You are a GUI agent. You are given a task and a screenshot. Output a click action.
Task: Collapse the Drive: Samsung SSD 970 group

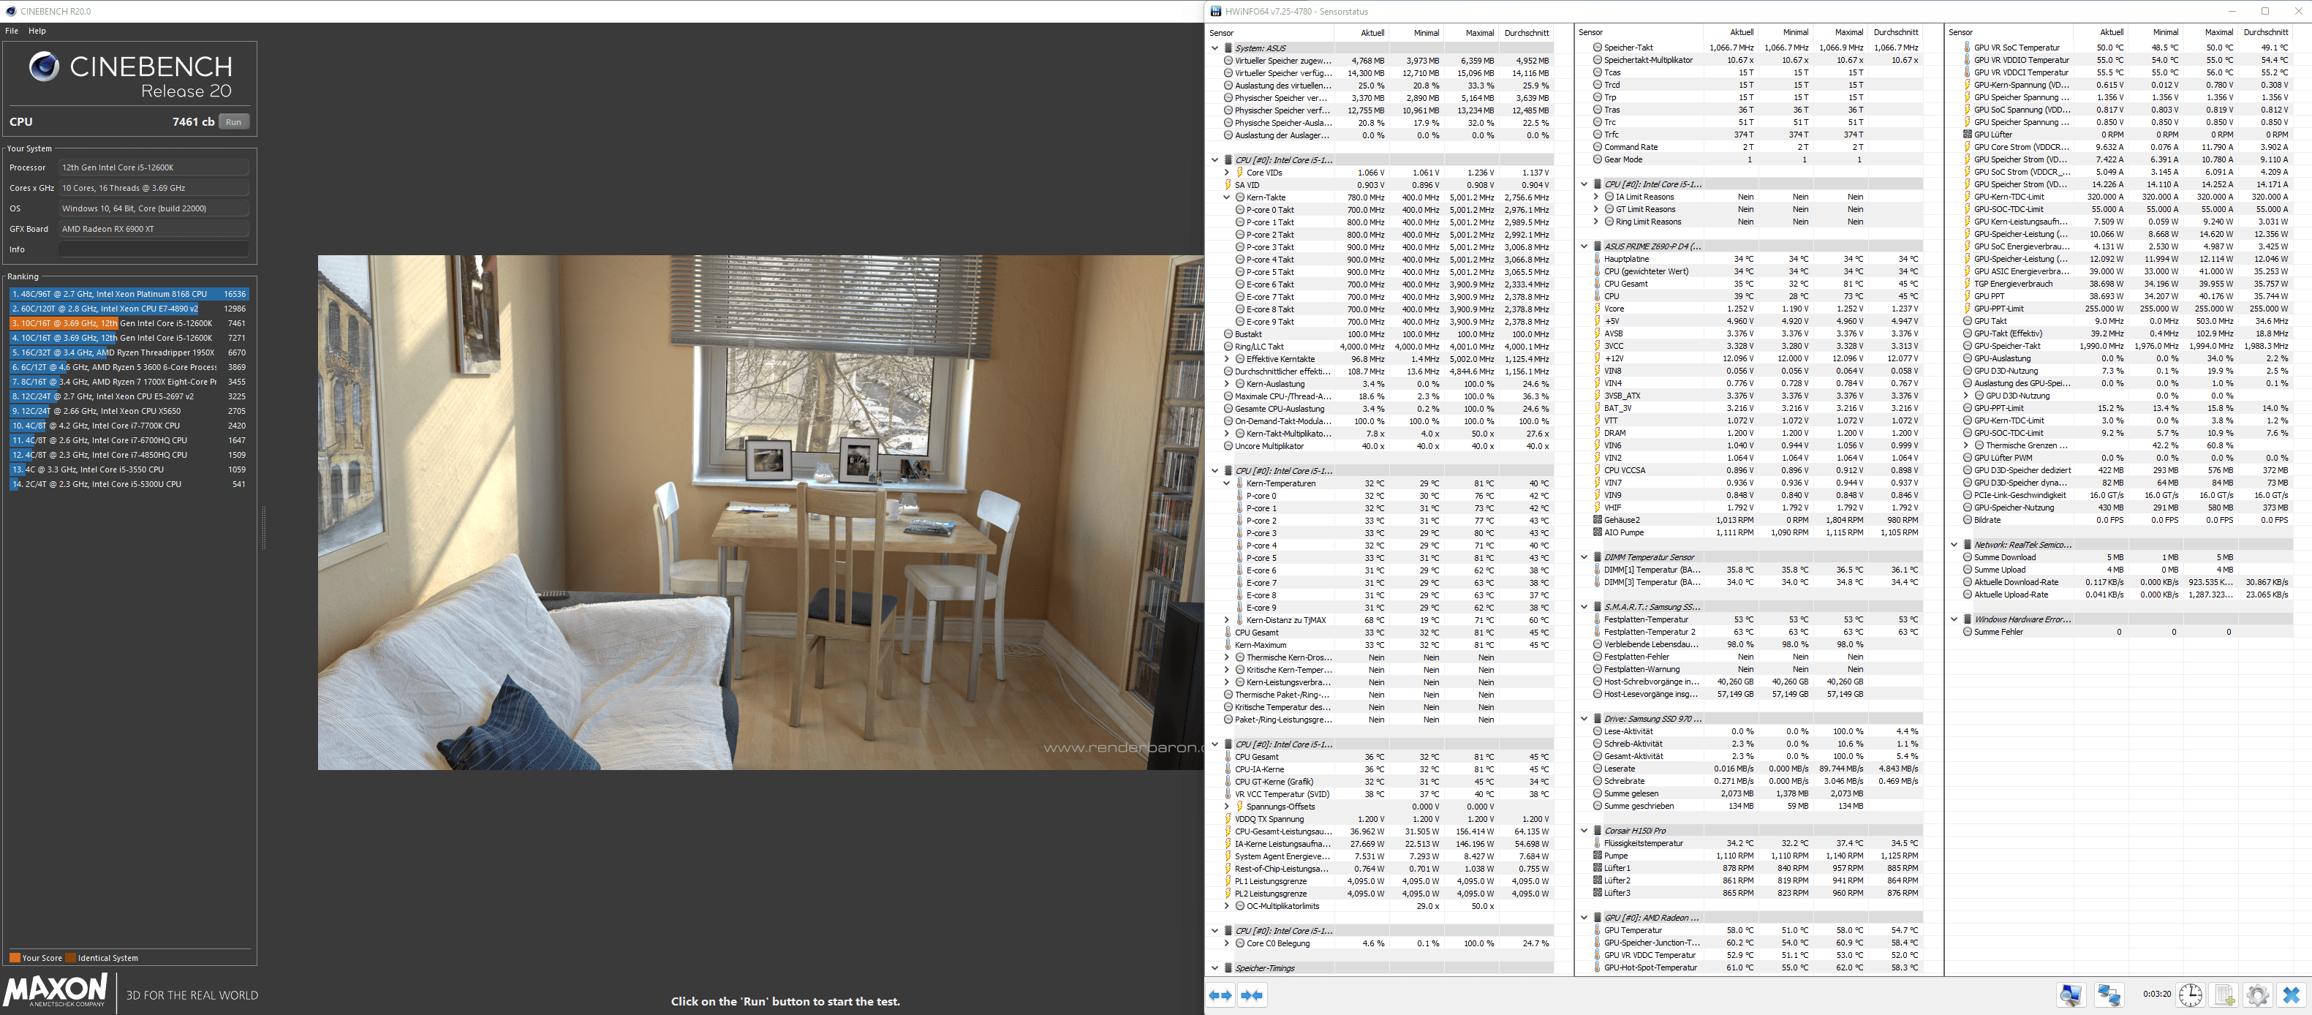pos(1585,719)
